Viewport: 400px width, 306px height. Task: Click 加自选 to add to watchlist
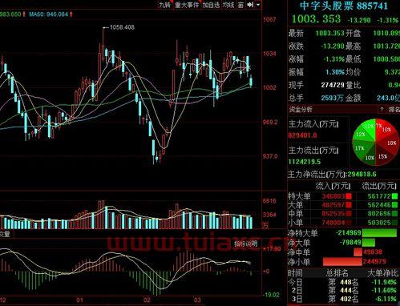click(211, 5)
